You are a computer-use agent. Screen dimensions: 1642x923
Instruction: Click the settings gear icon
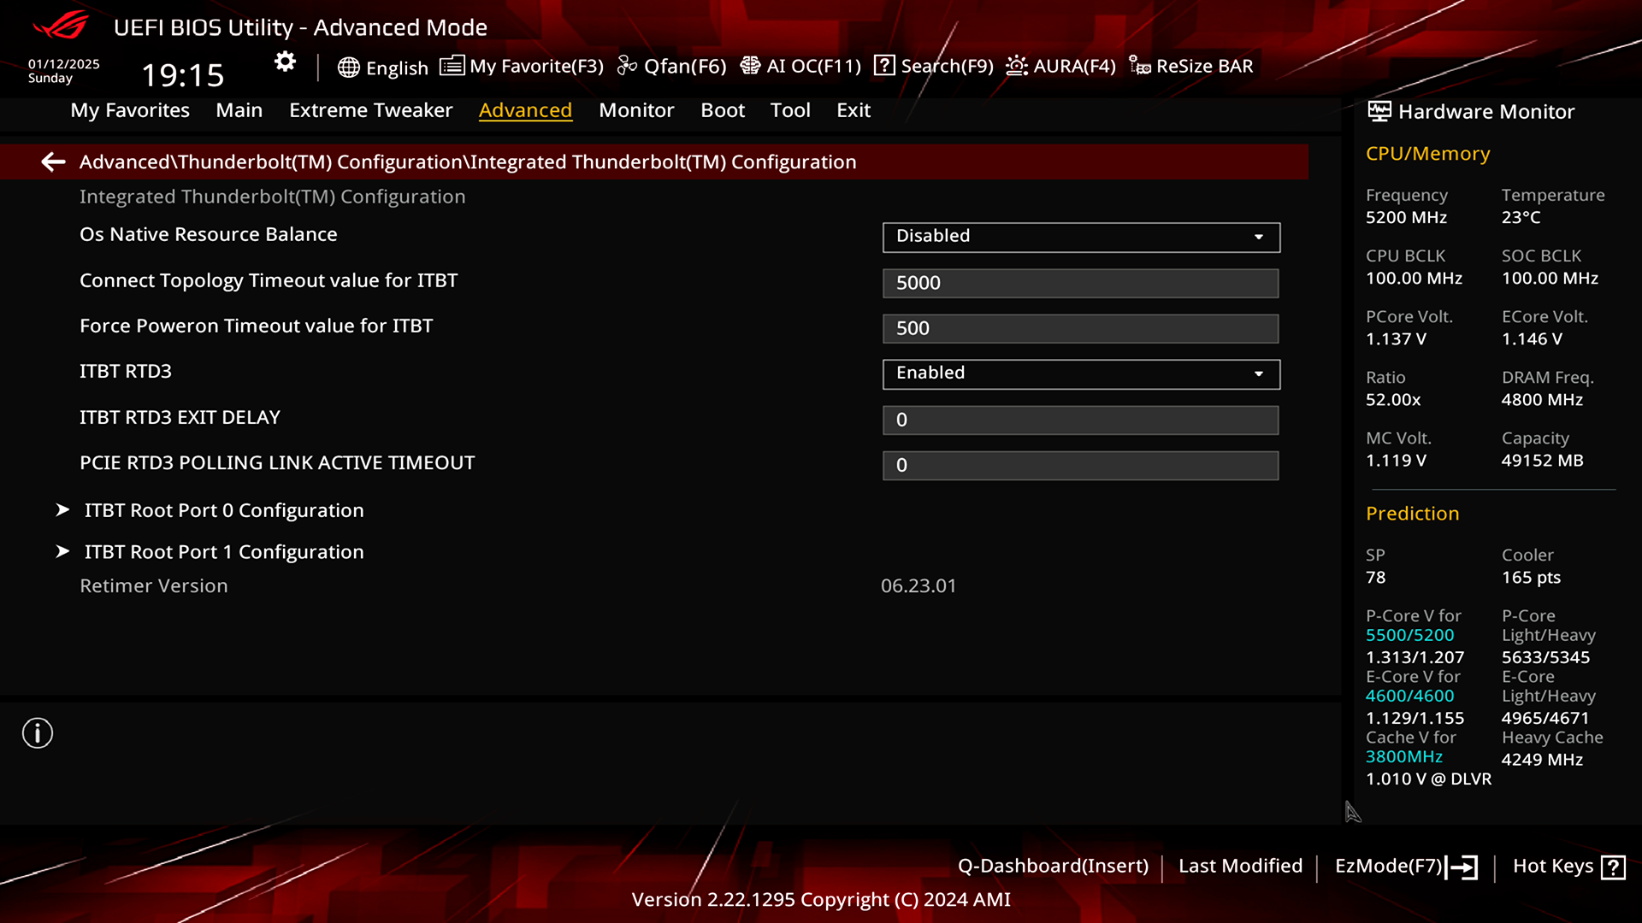284,63
